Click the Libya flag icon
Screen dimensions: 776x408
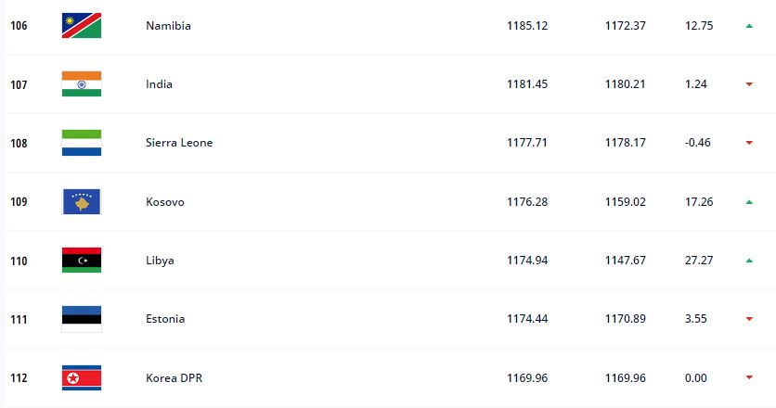tap(82, 261)
